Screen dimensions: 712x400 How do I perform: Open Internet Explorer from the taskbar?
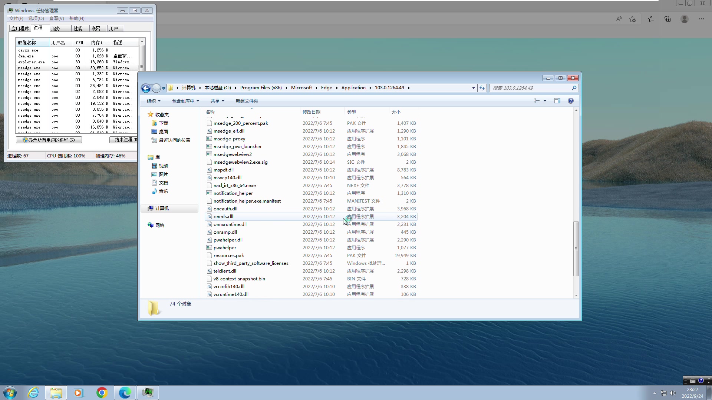point(33,393)
